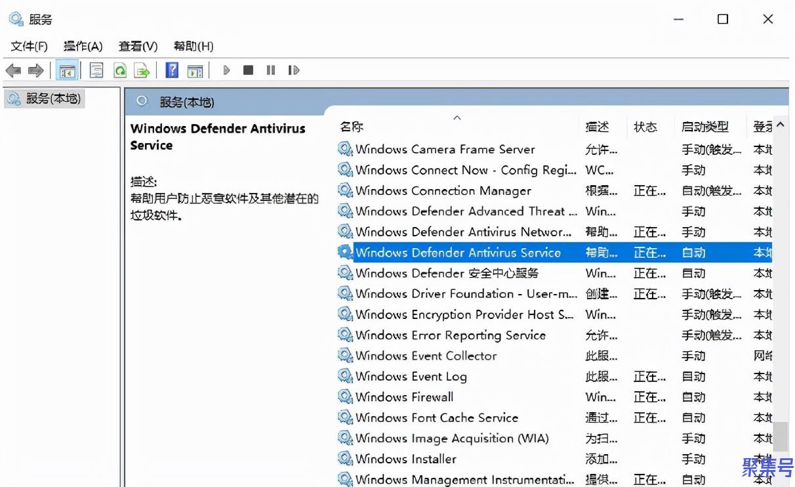Select the Windows Firewall service

(554, 397)
